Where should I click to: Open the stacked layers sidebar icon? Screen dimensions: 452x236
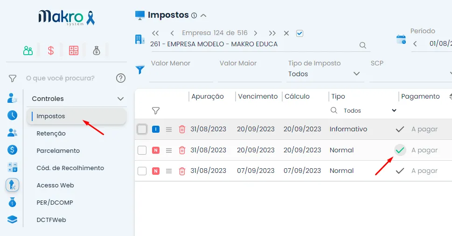(x=12, y=220)
